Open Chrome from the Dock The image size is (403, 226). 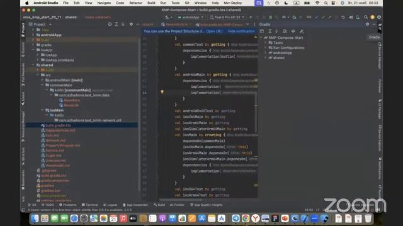246,218
